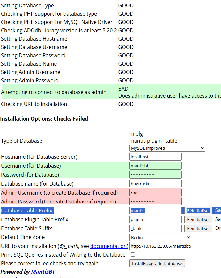Click the installation URL text field
221x278 pixels.
pyautogui.click(x=175, y=246)
